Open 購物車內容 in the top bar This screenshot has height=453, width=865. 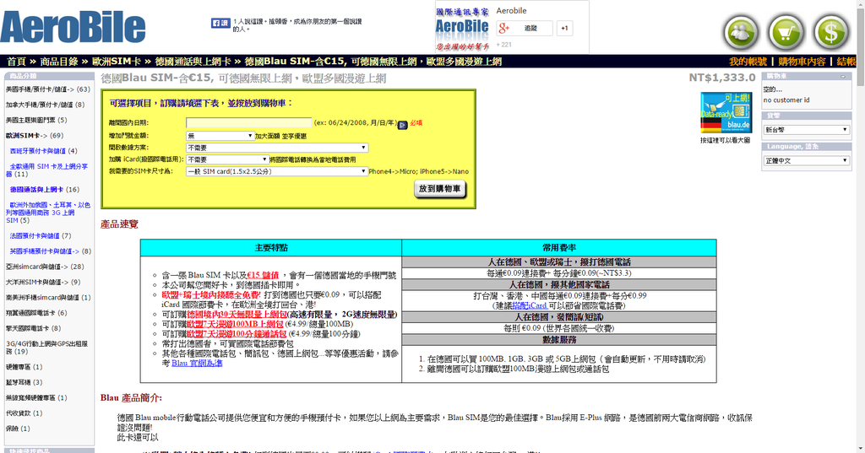point(802,62)
